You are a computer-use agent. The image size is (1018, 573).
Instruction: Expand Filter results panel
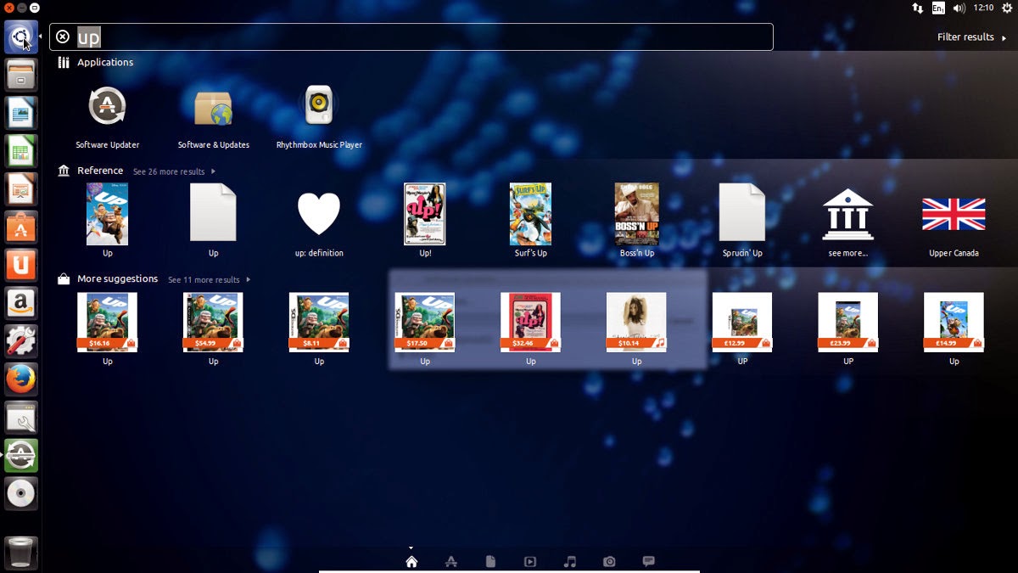click(970, 37)
